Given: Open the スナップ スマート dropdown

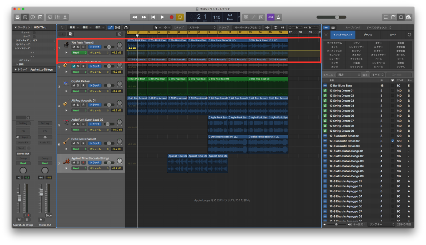Looking at the screenshot, I should [x=201, y=28].
